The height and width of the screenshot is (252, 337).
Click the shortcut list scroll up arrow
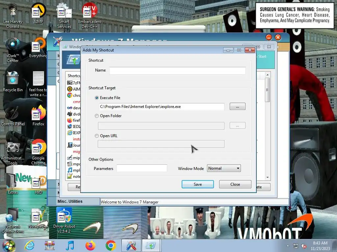tap(268, 75)
